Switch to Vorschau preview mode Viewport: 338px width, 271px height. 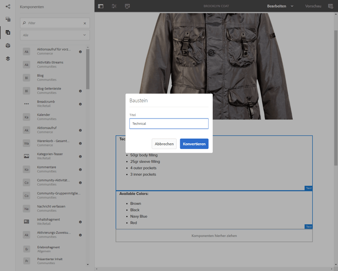tap(313, 6)
